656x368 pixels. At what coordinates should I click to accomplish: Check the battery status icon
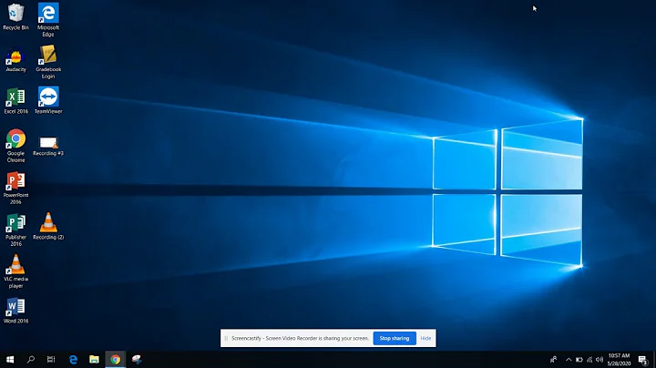point(579,359)
